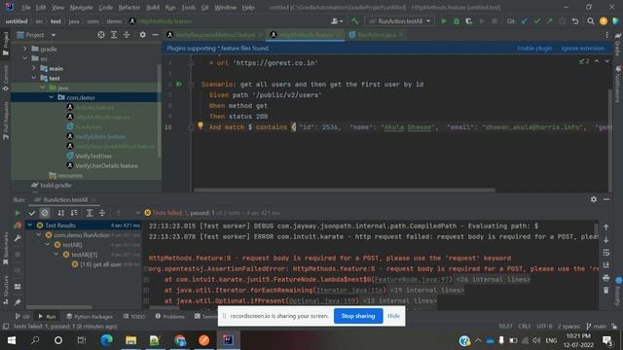Open Search Everywhere magnifier icon
623x350 pixels.
click(591, 21)
